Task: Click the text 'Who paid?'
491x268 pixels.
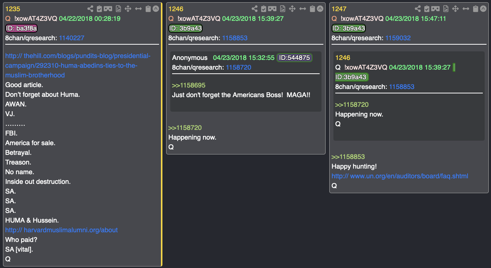Action: 21,240
